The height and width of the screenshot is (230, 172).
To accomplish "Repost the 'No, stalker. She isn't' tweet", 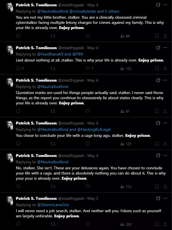I will [53, 187].
